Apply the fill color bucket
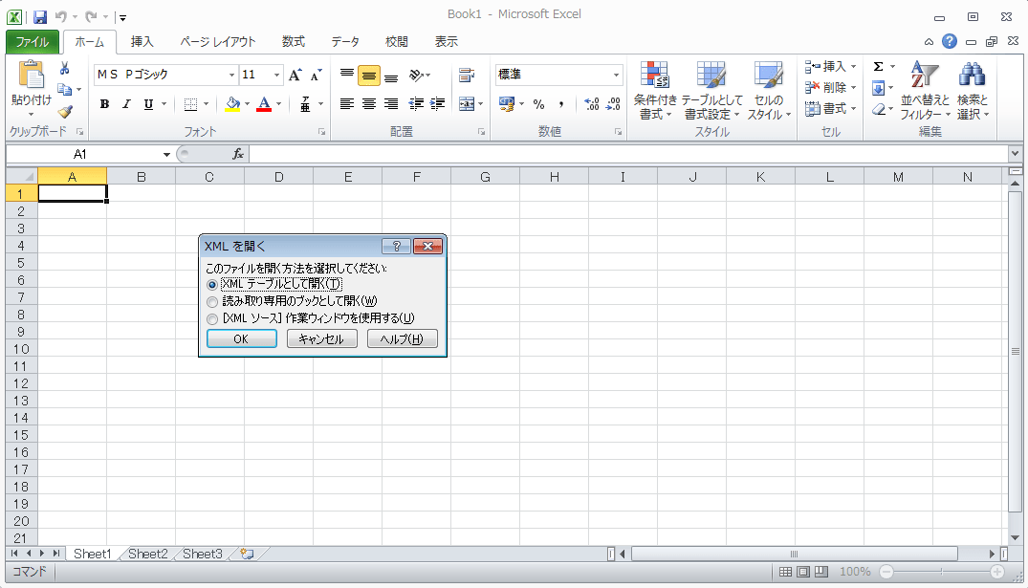 [x=232, y=103]
